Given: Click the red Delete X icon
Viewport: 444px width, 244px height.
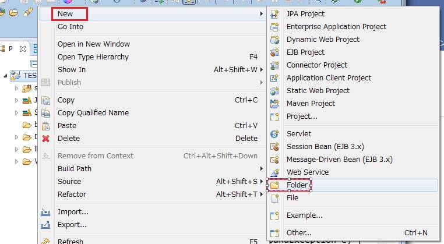Looking at the screenshot, I should coord(46,139).
